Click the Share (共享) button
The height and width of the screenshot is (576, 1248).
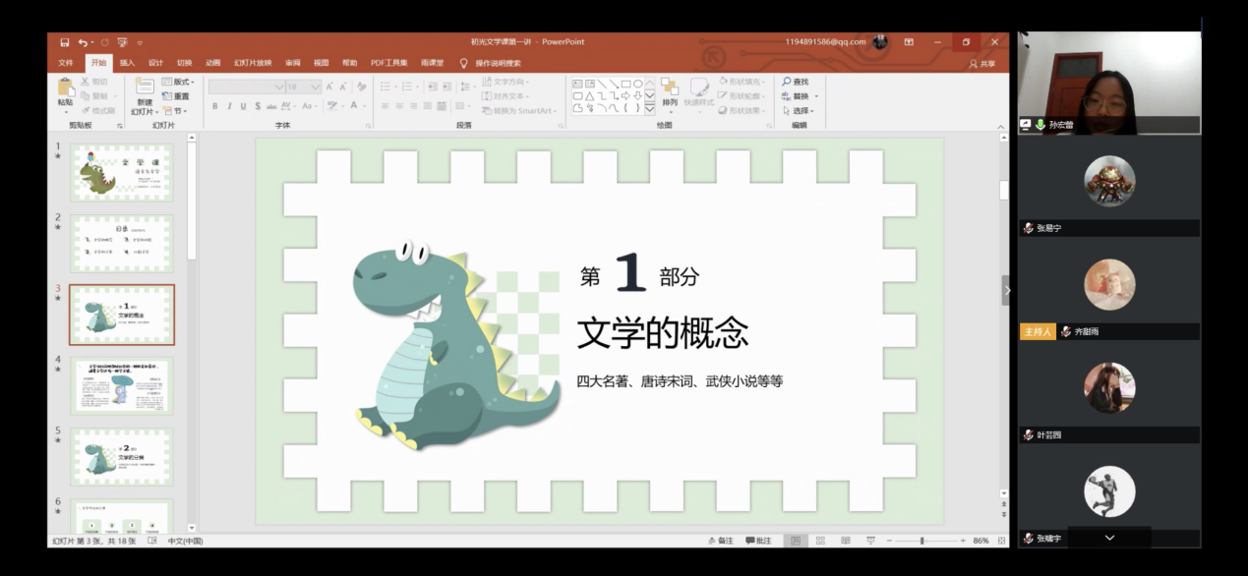[981, 63]
